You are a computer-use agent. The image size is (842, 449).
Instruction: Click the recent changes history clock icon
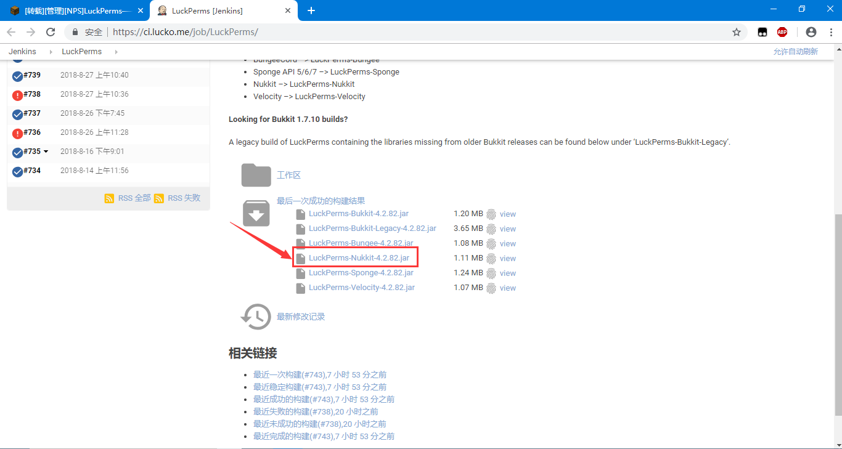[256, 317]
